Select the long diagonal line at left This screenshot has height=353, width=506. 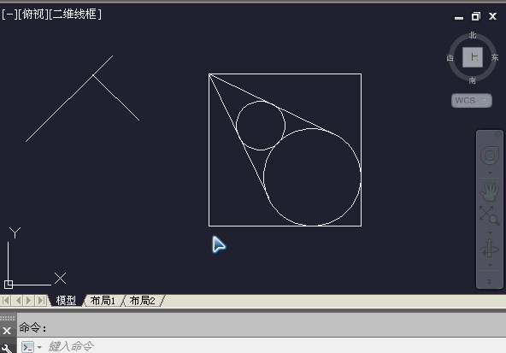(x=69, y=98)
